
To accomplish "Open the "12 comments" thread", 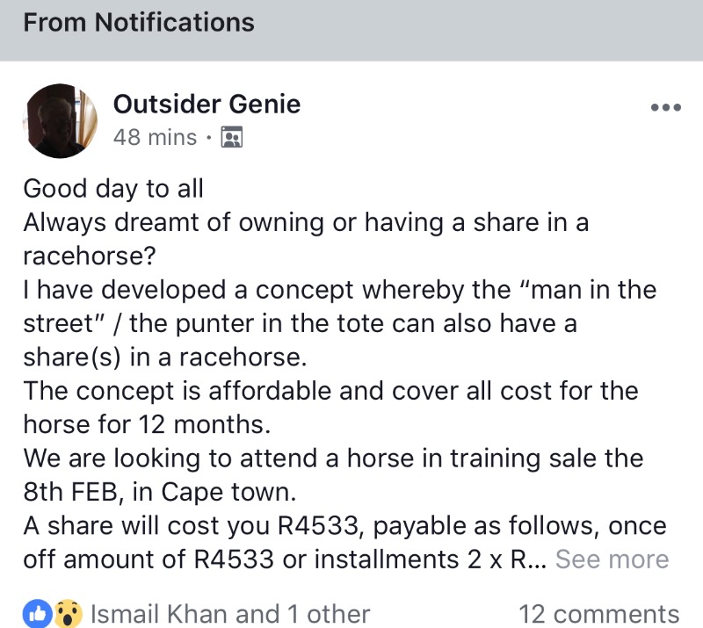I will click(598, 613).
